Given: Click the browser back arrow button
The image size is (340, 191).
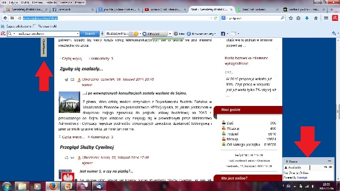Looking at the screenshot, I should pyautogui.click(x=5, y=18).
